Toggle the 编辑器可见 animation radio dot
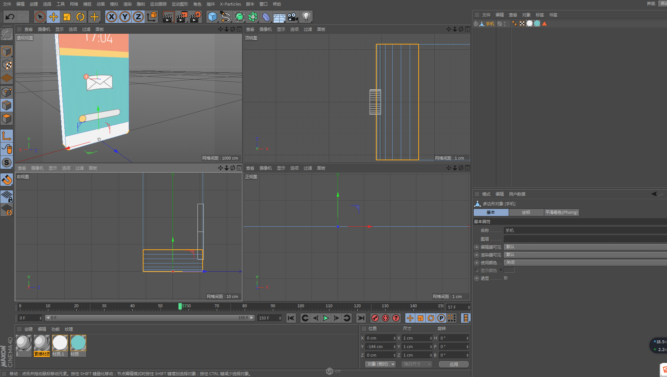This screenshot has width=667, height=377. [x=477, y=247]
